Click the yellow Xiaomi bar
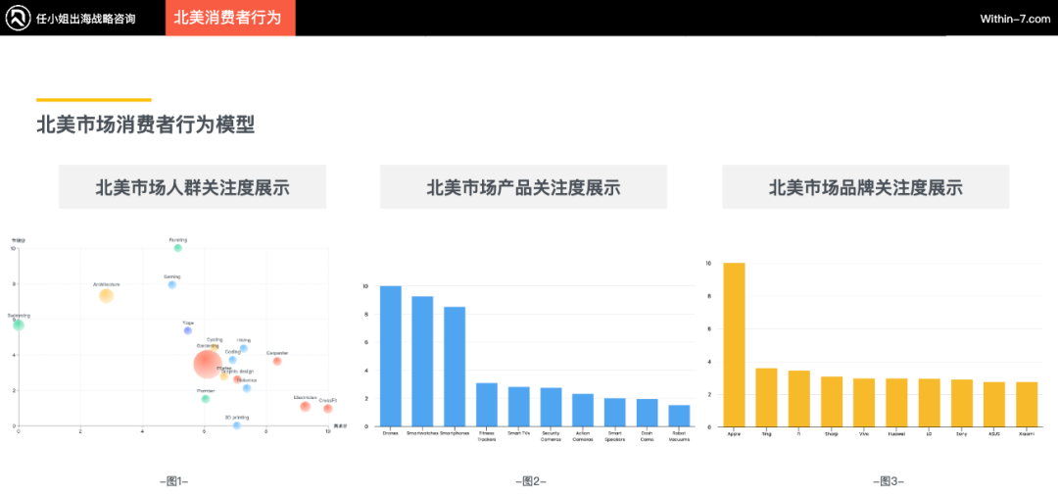1058x498 pixels. click(1027, 404)
